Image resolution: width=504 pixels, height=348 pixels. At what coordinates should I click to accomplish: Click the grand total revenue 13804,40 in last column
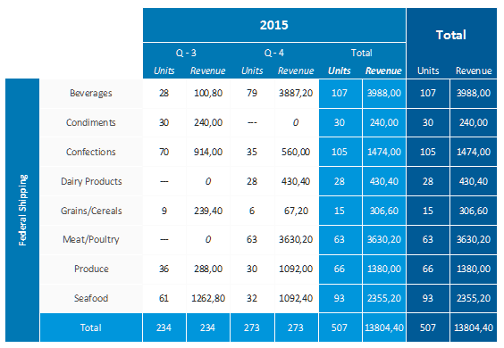click(474, 327)
